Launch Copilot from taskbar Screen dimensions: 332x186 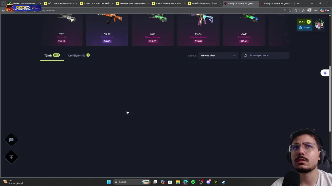tap(163, 182)
